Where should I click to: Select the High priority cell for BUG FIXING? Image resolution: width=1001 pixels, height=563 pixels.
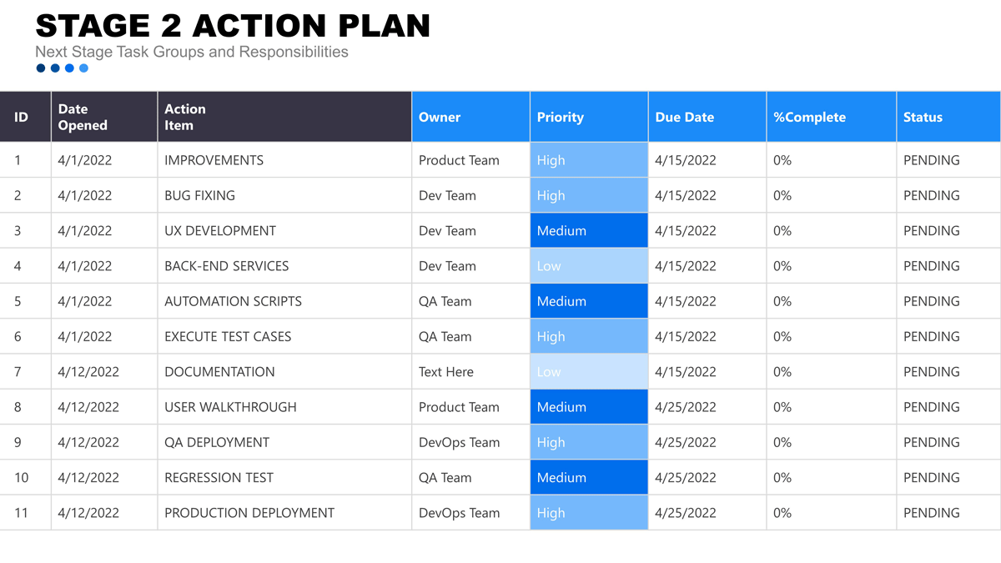[590, 195]
